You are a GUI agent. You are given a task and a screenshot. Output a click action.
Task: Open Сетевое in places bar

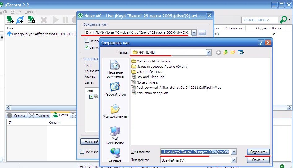pos(115,155)
